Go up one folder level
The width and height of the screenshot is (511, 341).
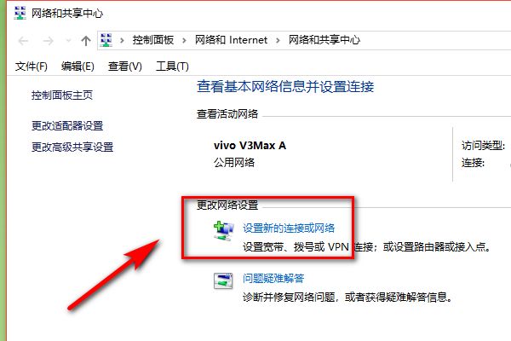pos(86,41)
